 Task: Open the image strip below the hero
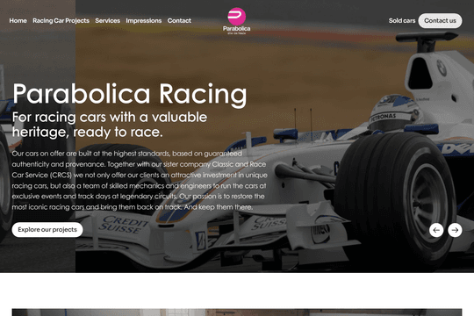(x=237, y=312)
